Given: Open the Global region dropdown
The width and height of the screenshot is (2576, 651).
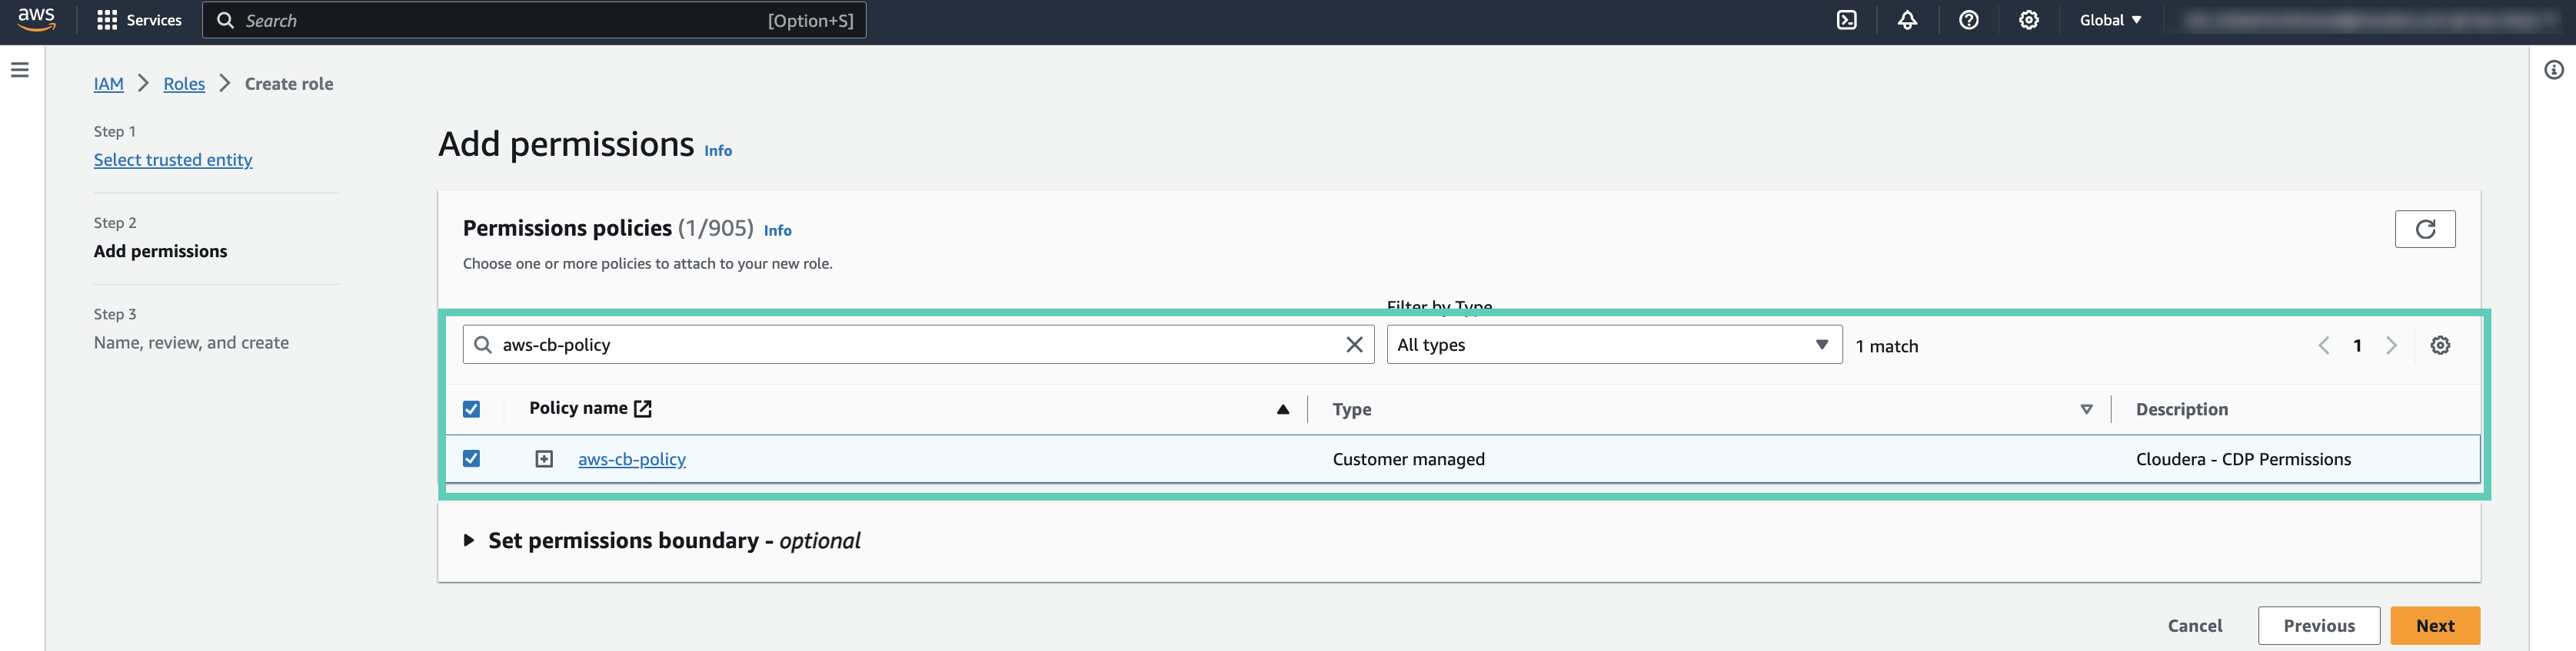Looking at the screenshot, I should click(x=2110, y=20).
